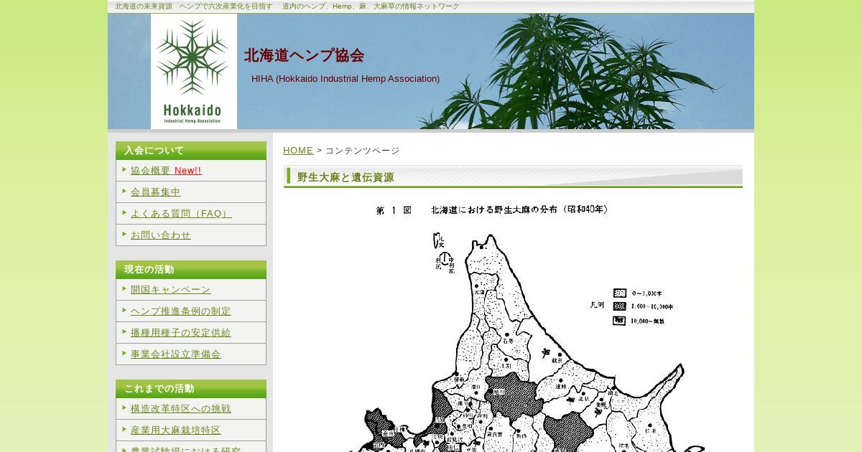862x452 pixels.
Task: Click the Hokkaido hemp association logo
Action: tap(194, 72)
